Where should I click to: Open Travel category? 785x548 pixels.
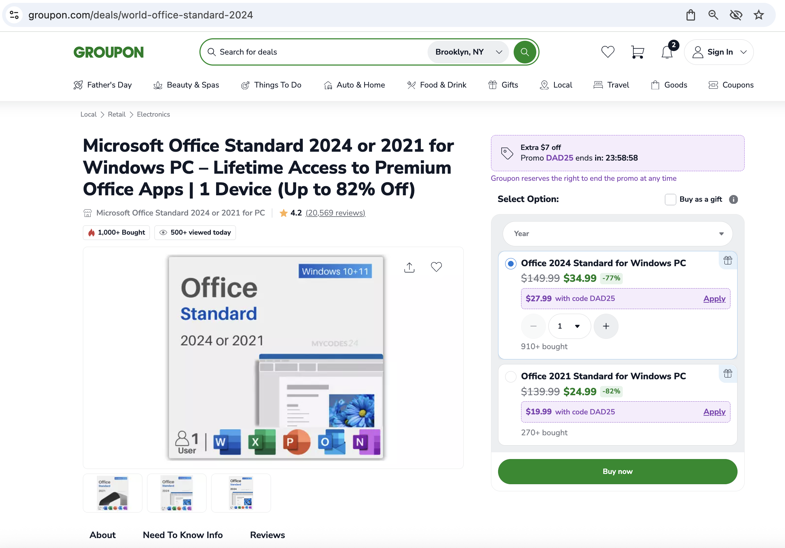(611, 85)
